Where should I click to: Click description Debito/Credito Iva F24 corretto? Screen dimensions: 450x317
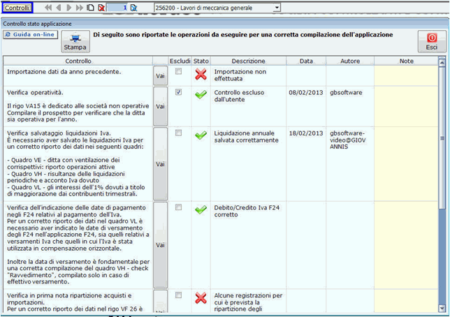[247, 211]
